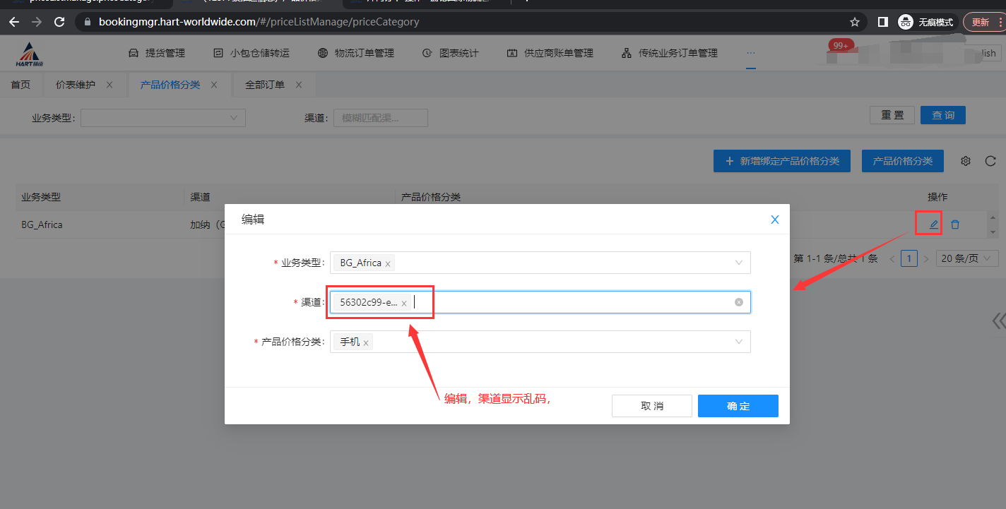
Task: Click the 确定 confirm button
Action: [738, 406]
